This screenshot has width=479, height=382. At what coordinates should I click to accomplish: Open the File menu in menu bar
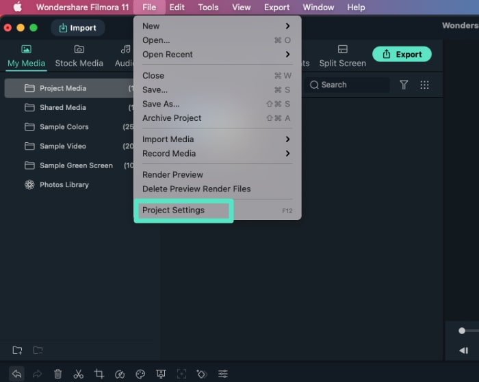pos(149,7)
